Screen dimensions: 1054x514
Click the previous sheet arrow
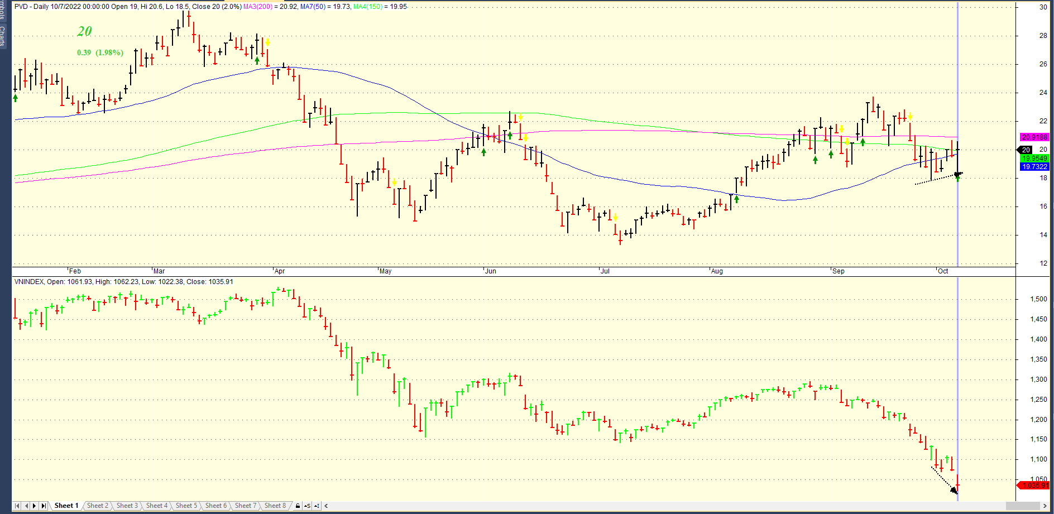coord(26,506)
